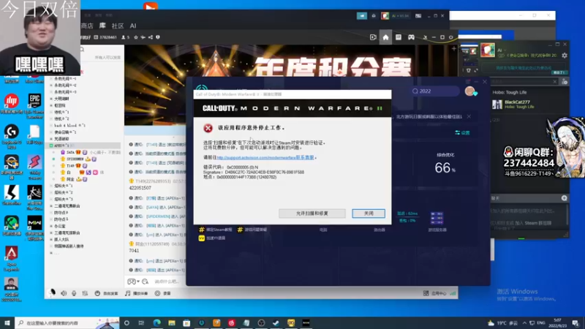Image resolution: width=585 pixels, height=329 pixels.
Task: Click the Steam friends profile avatar
Action: tap(488, 50)
